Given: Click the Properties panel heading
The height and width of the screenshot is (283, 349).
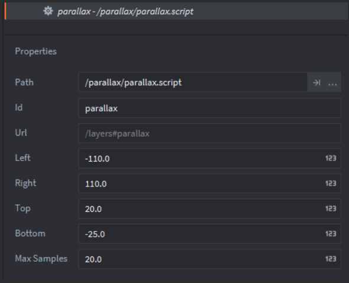Looking at the screenshot, I should (x=36, y=52).
